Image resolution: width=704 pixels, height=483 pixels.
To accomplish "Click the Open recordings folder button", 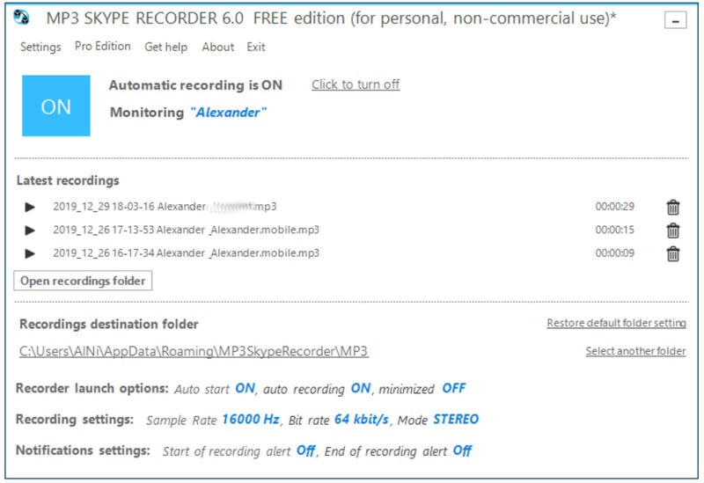I will 84,281.
